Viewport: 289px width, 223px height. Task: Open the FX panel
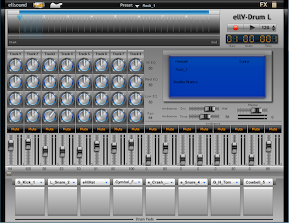(x=263, y=4)
